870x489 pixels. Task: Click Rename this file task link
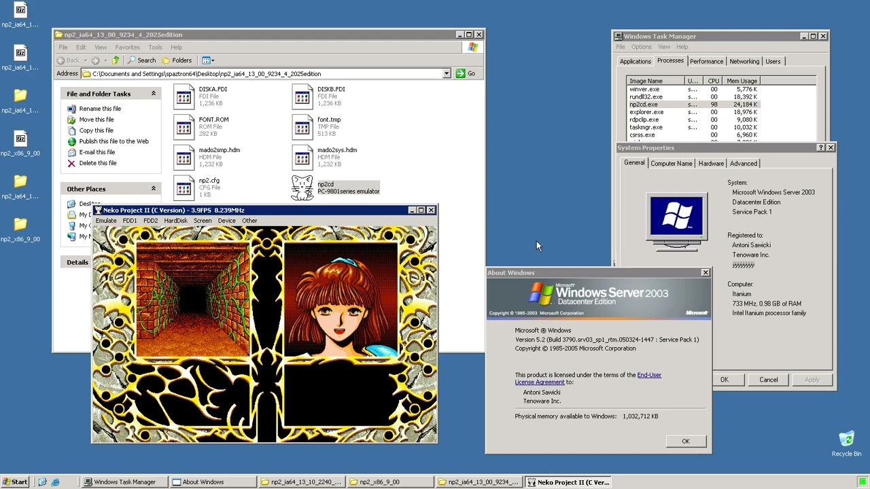tap(100, 109)
